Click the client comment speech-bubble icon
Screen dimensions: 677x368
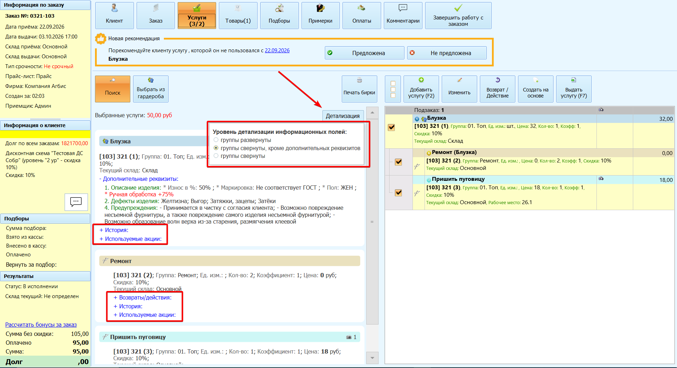(76, 202)
